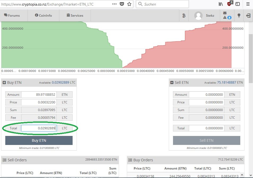Click the uBlock shield extension icon

pyautogui.click(x=230, y=3)
